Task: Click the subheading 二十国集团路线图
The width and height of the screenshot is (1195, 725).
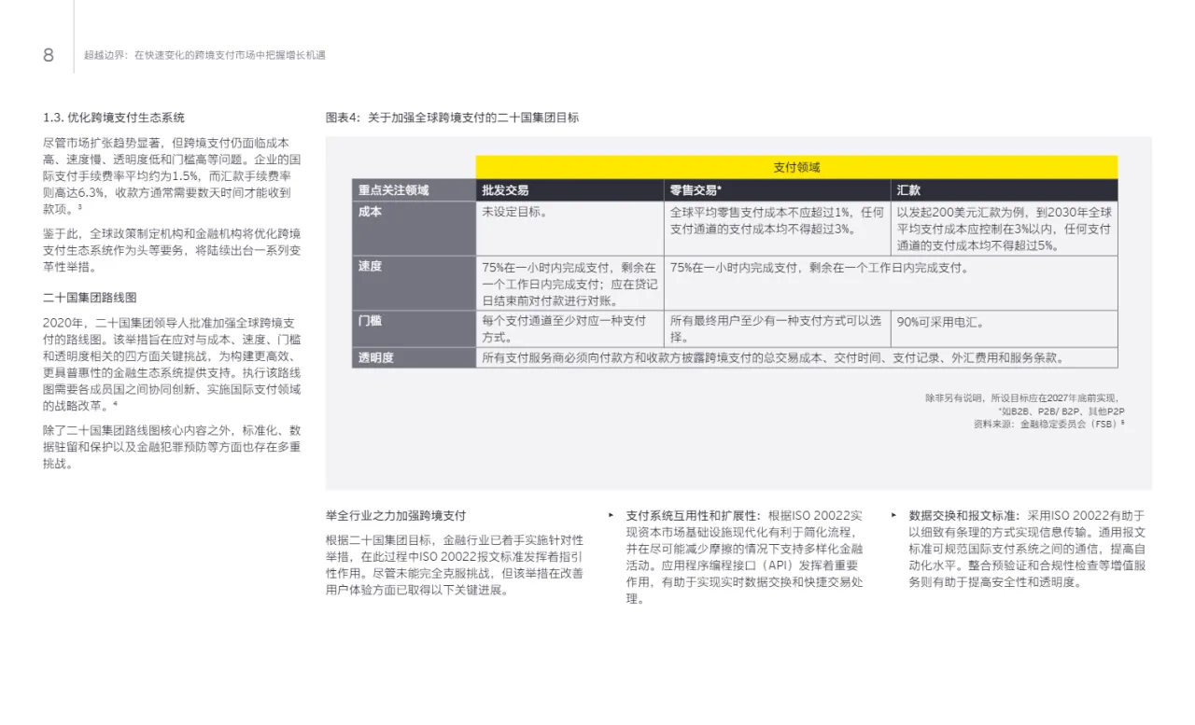Action: click(90, 298)
